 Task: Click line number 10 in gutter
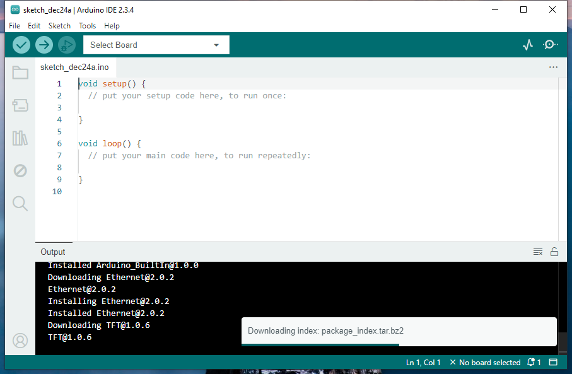click(x=57, y=191)
